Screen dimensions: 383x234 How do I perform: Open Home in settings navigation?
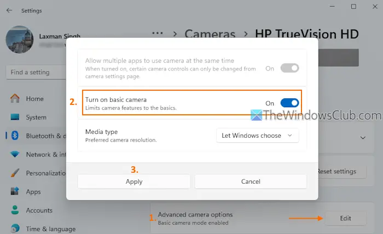(x=34, y=98)
